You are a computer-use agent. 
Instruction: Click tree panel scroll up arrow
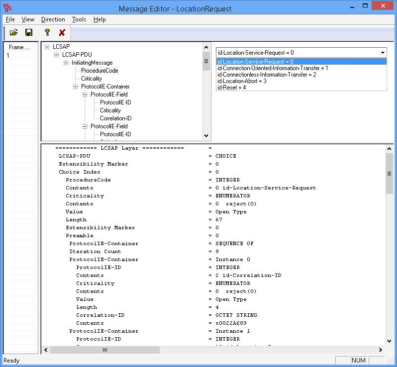206,47
